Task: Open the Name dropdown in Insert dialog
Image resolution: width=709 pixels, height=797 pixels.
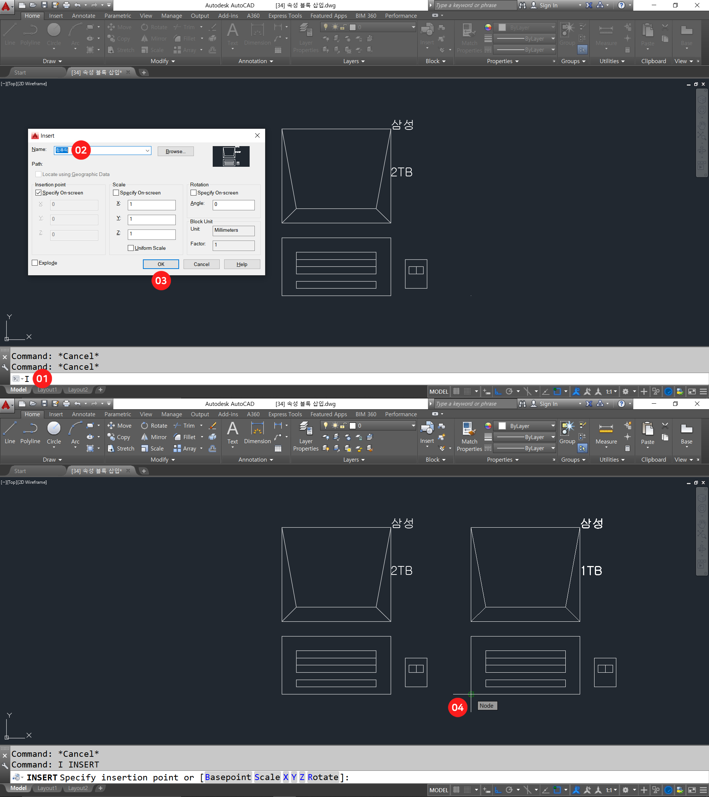Action: click(x=147, y=151)
